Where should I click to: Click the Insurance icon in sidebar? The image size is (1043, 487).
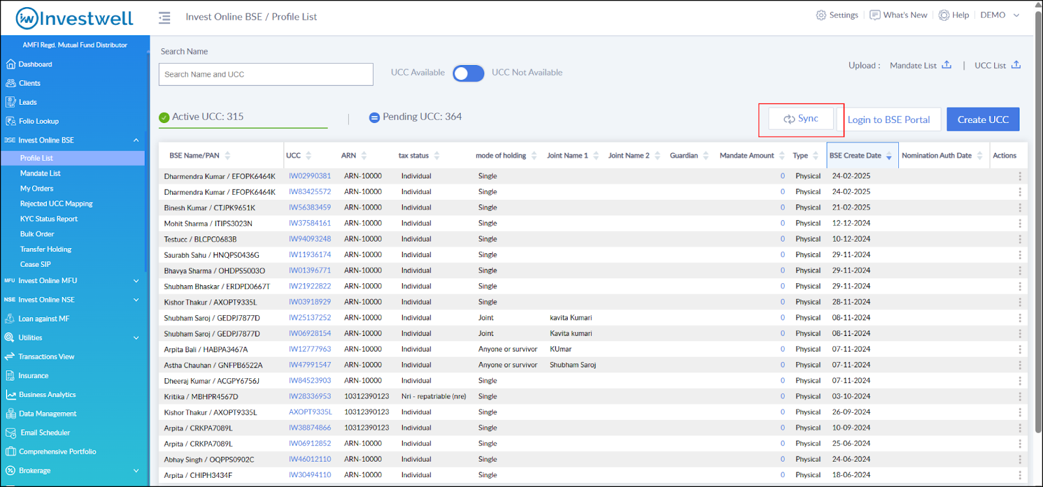10,376
